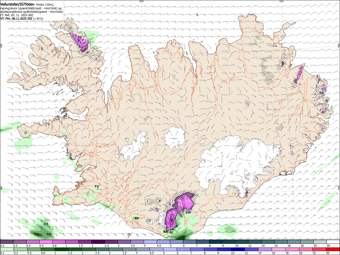Pick lower legend swatch 25–30

click(320, 249)
